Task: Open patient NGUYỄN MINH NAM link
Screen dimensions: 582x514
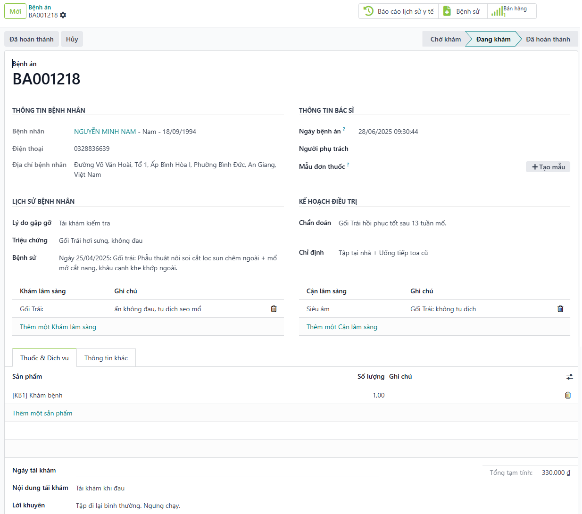Action: 105,132
